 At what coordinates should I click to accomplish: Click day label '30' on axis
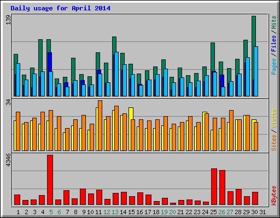(254, 212)
